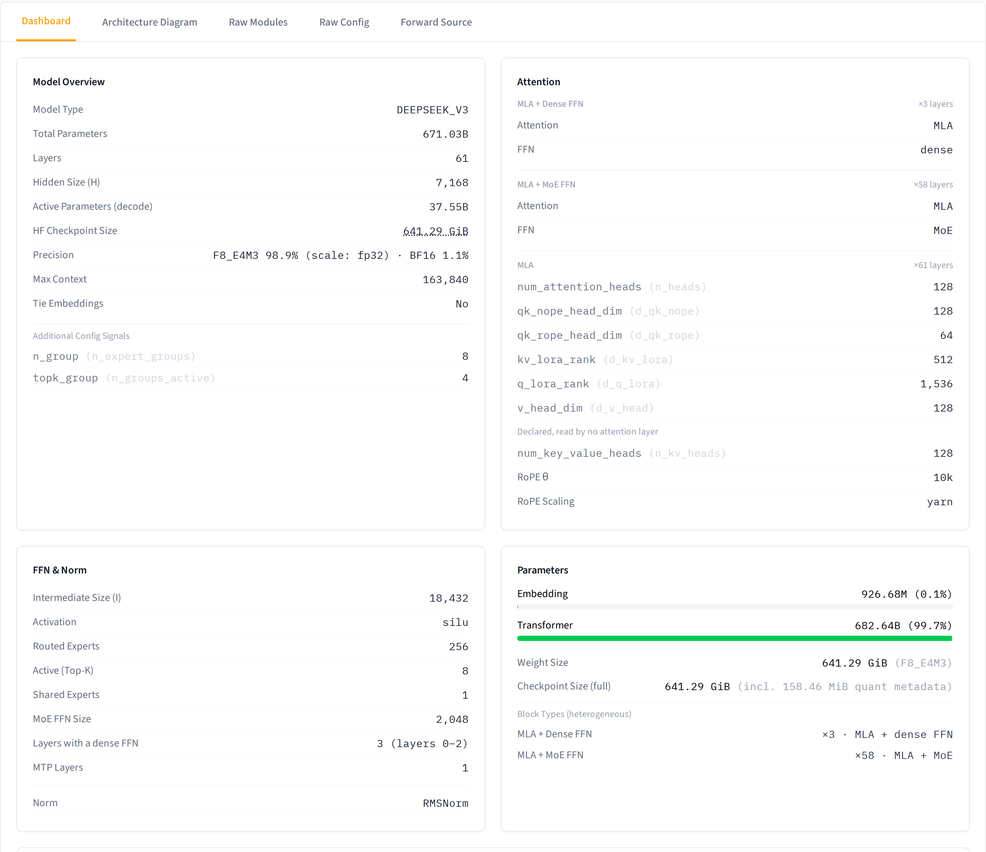Viewport: 986px width, 852px height.
Task: Click the qk_rope_head_dim value 64
Action: [946, 335]
